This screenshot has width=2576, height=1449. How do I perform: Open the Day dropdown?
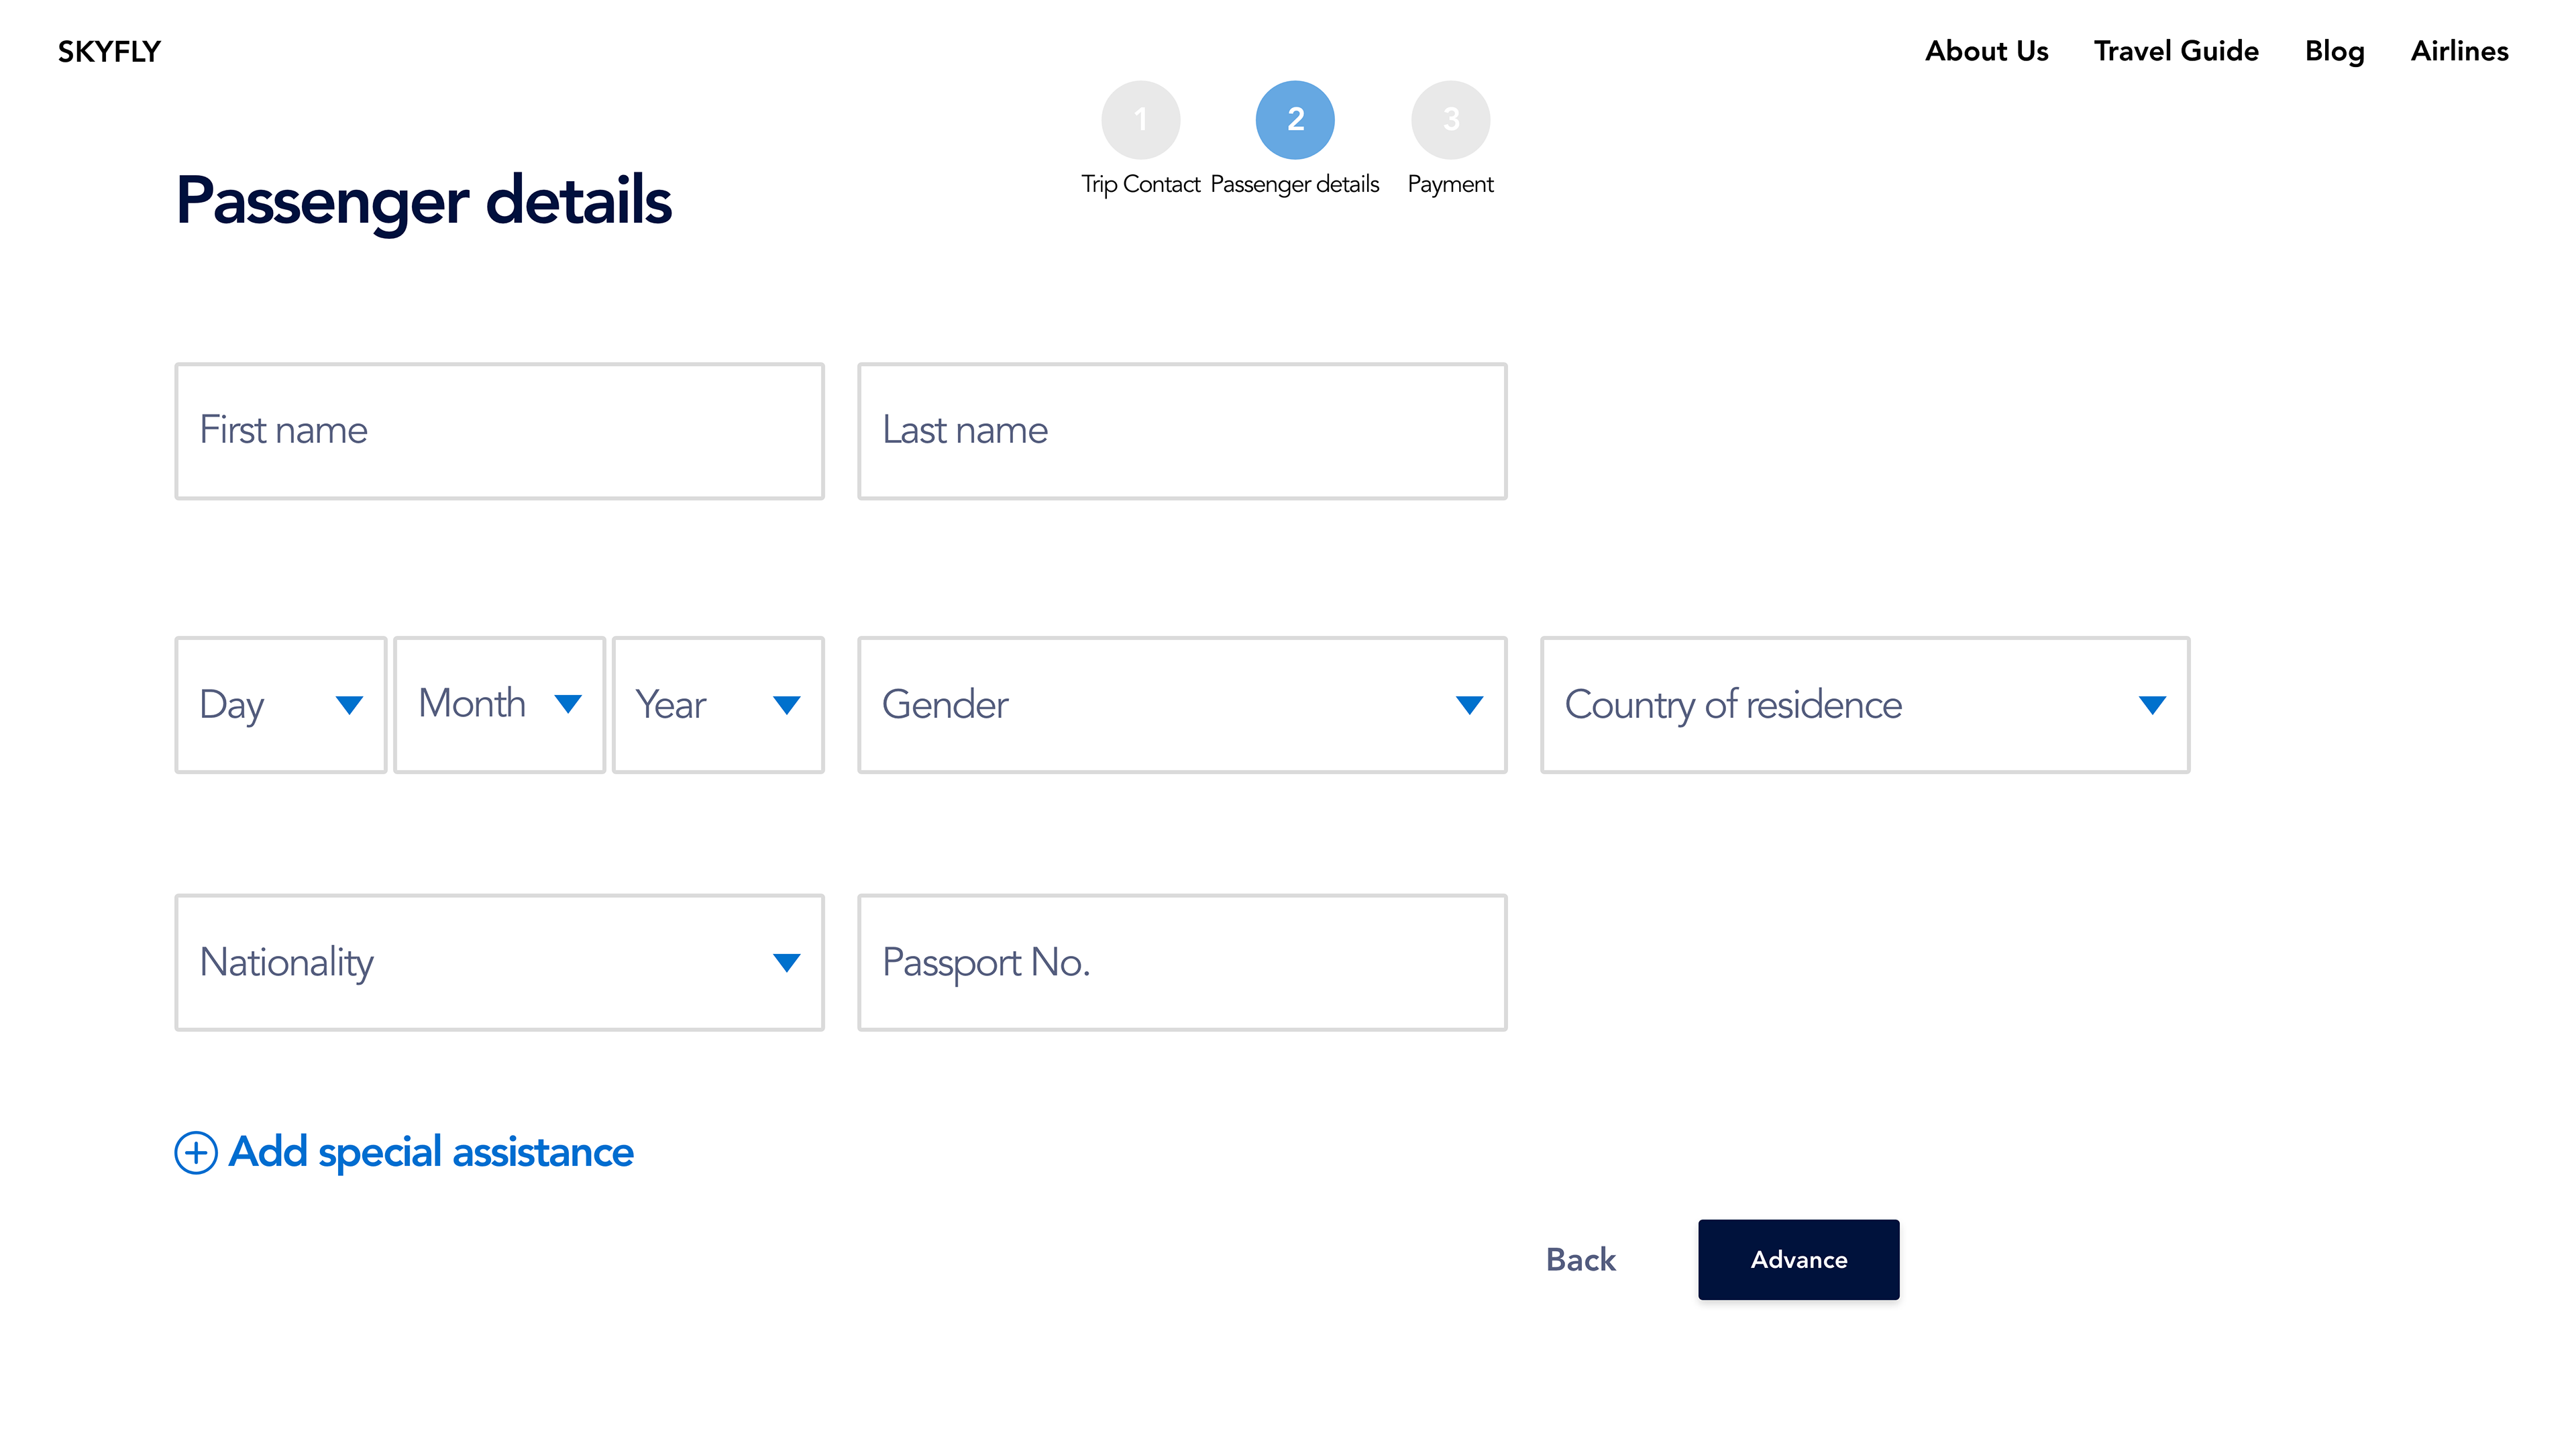[281, 705]
